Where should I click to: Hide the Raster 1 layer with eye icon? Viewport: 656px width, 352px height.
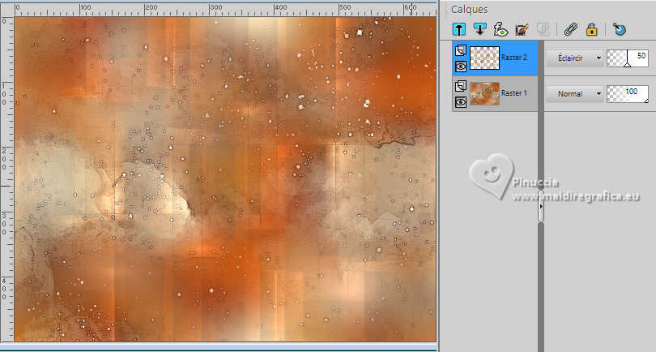(461, 102)
